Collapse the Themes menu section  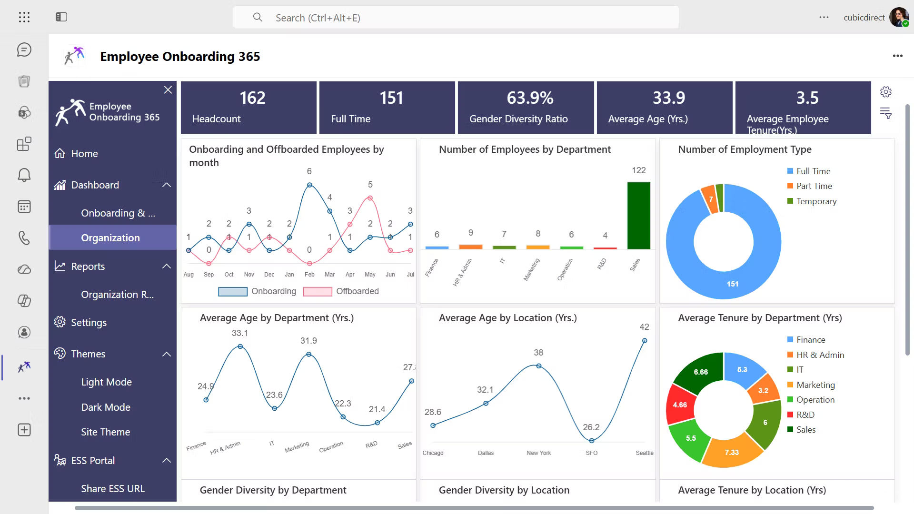point(166,354)
